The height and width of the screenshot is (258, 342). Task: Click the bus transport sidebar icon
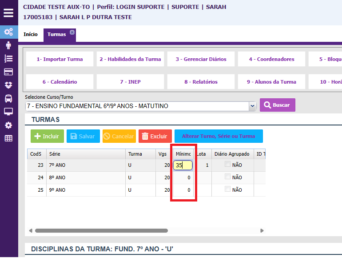point(8,98)
